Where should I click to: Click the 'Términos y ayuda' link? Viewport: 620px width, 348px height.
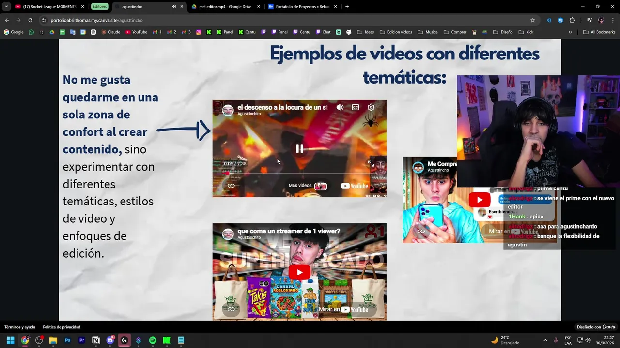(x=20, y=327)
